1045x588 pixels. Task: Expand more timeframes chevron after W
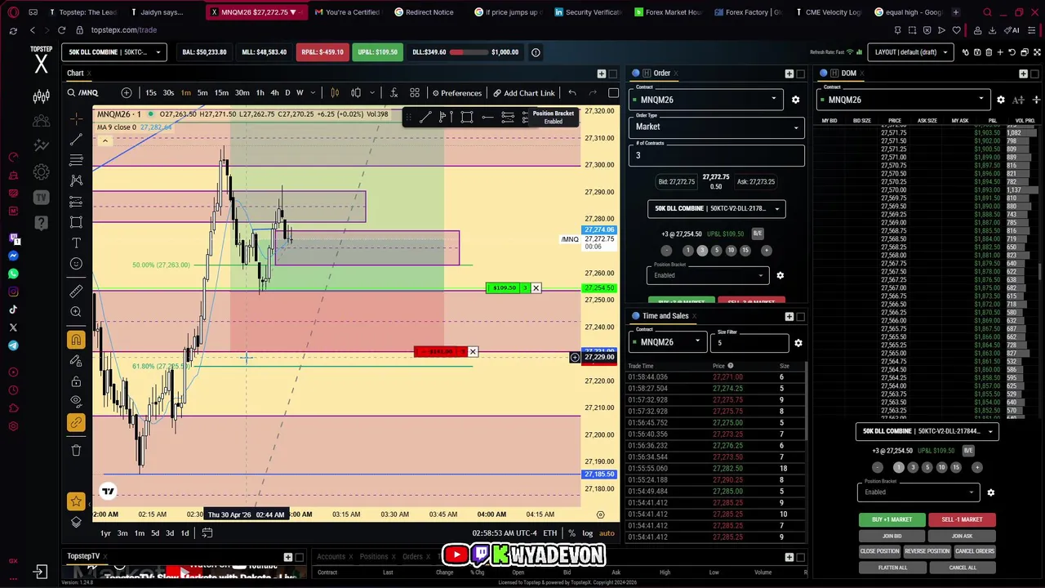(314, 93)
